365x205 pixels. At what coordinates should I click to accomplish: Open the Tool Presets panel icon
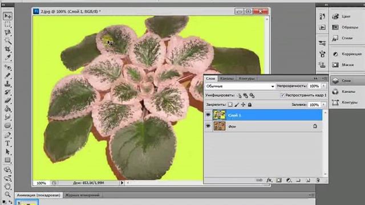(x=322, y=43)
